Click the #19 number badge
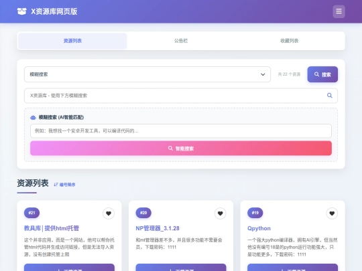 255,213
